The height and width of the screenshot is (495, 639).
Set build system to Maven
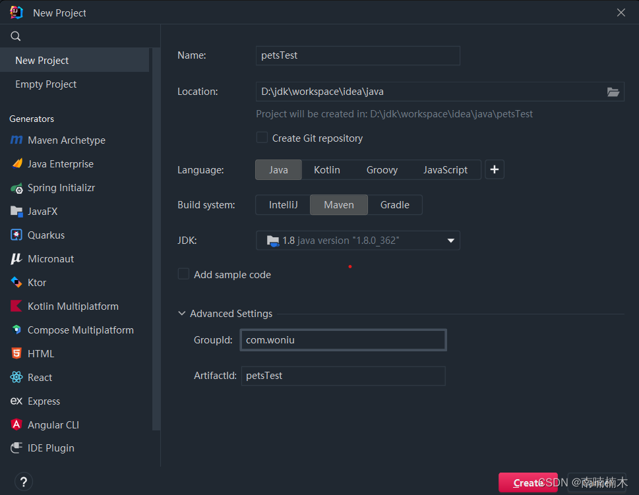[x=339, y=204]
